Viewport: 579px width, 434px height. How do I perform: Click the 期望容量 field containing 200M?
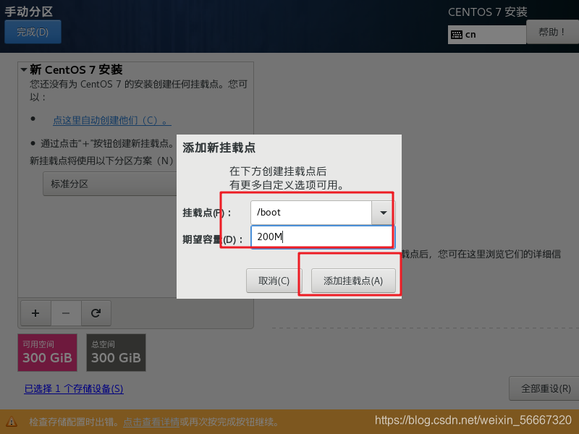point(323,237)
